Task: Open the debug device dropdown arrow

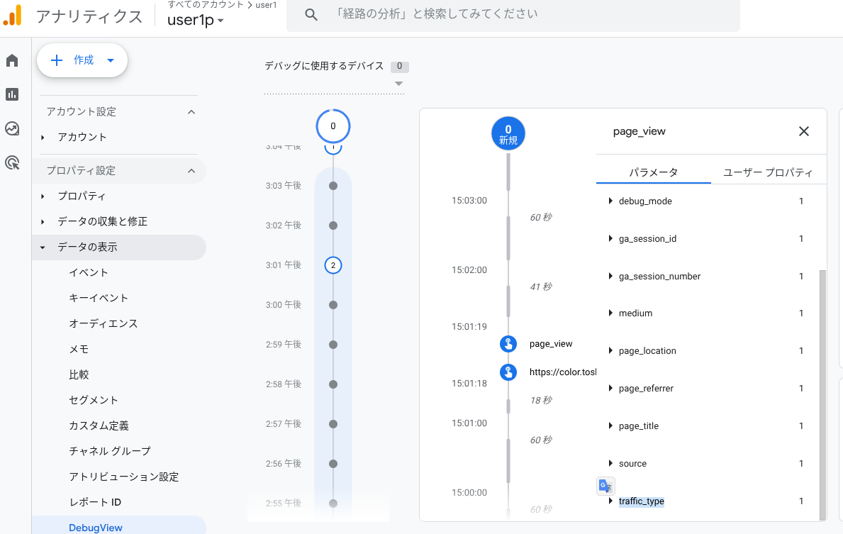Action: 398,84
